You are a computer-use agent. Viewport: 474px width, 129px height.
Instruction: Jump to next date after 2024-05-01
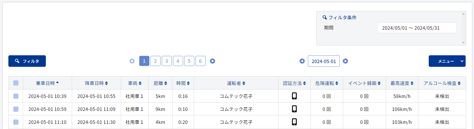[345, 61]
